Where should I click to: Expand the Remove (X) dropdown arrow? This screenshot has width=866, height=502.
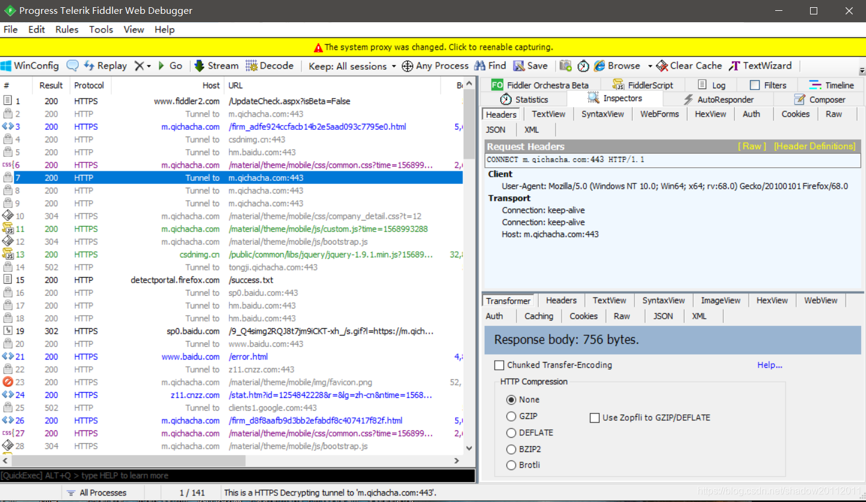149,66
